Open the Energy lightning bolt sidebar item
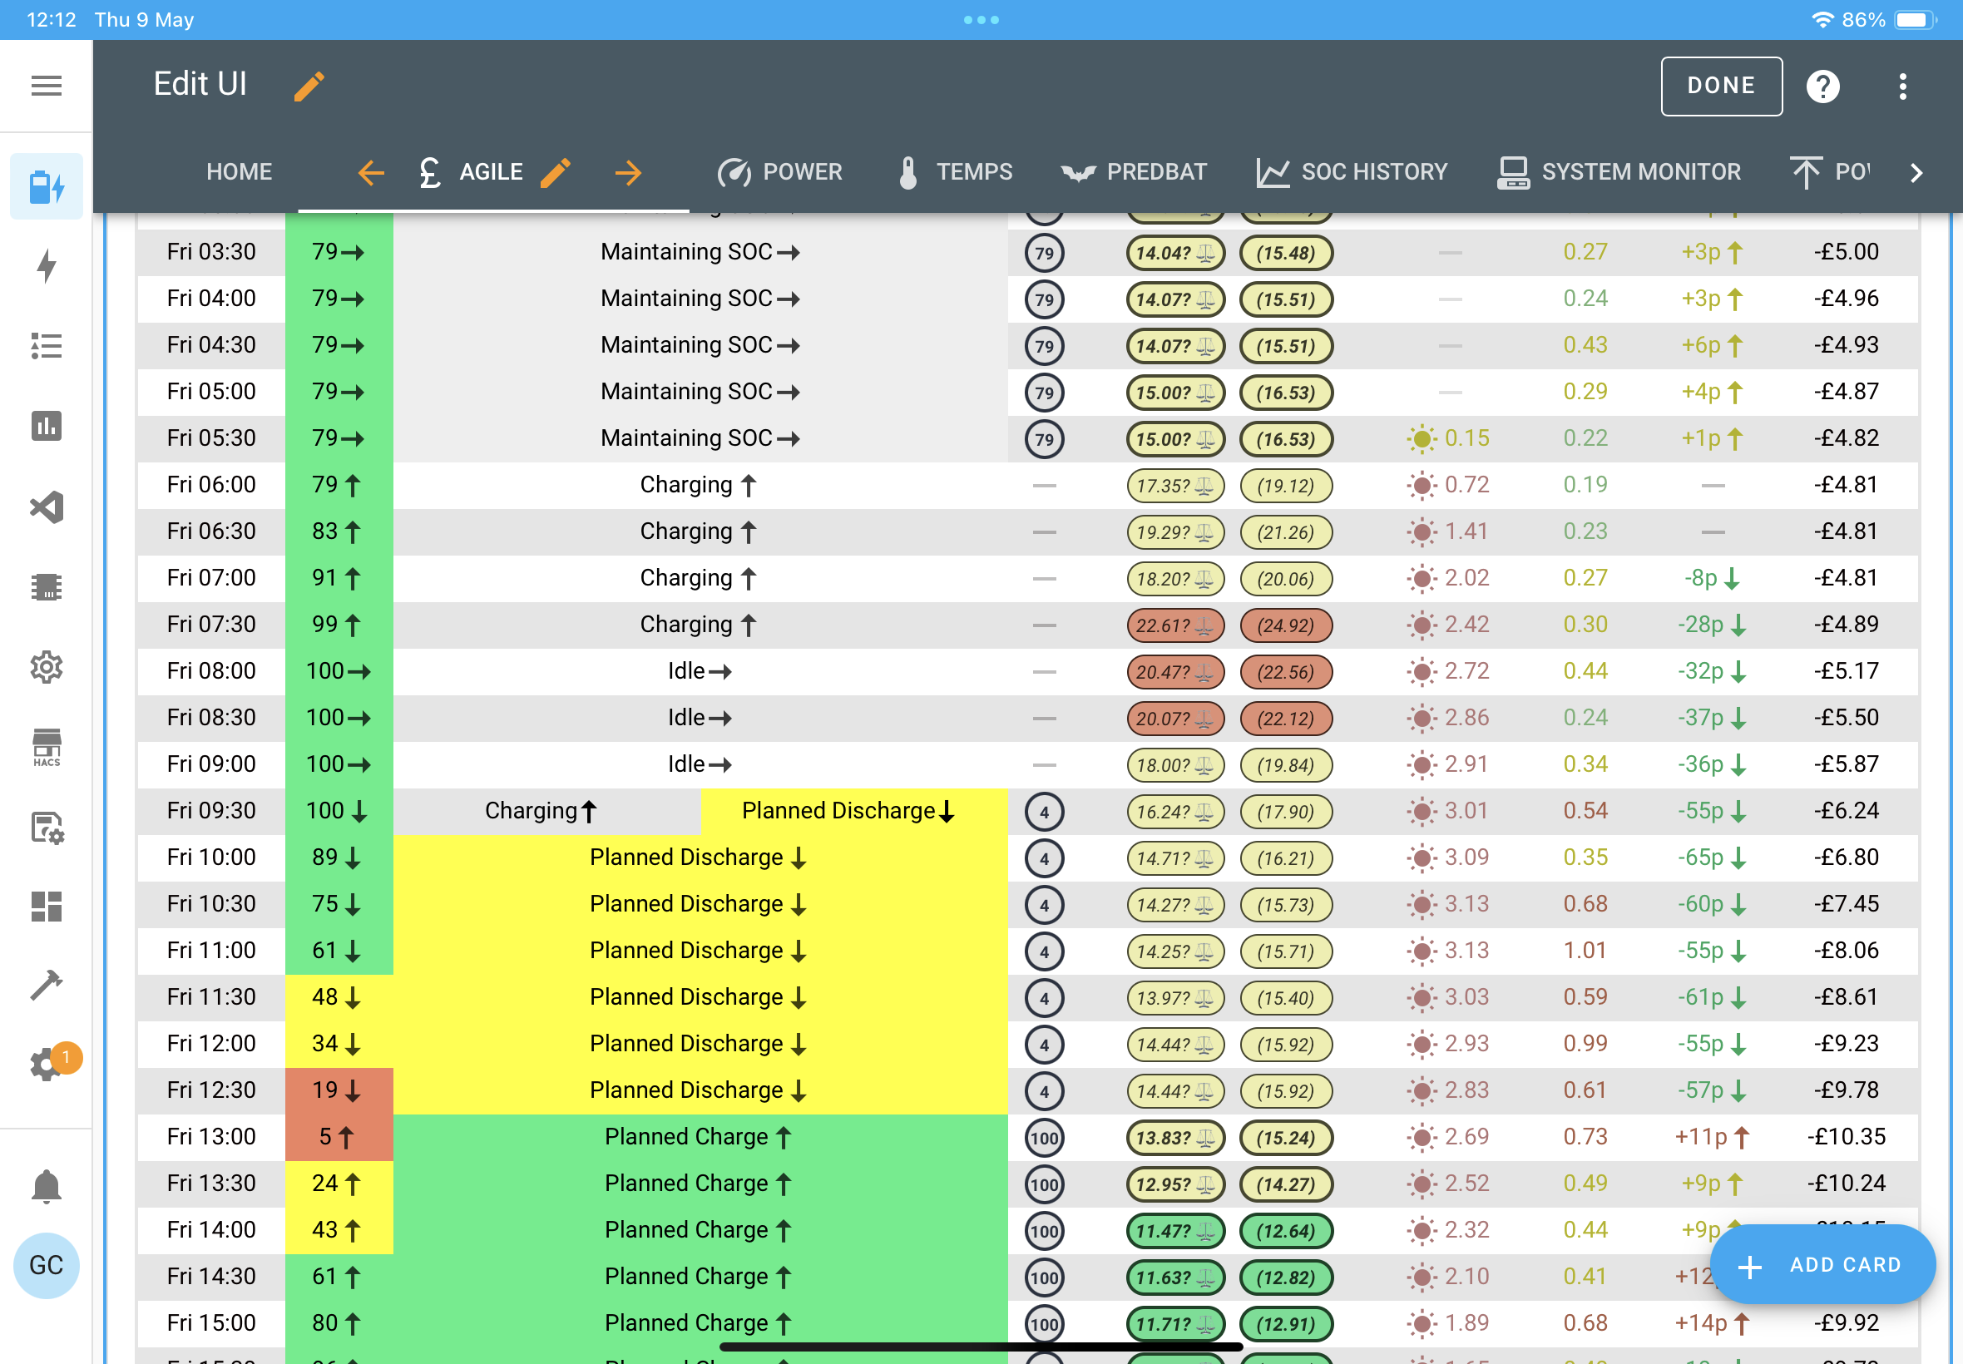The width and height of the screenshot is (1963, 1364). [x=46, y=266]
